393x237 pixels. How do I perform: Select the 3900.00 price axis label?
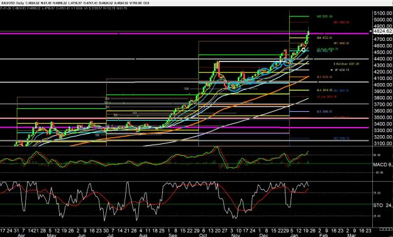[x=382, y=91]
